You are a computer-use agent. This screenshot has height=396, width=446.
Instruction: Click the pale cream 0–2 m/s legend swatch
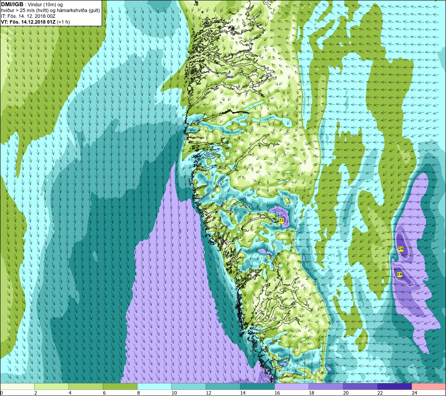pyautogui.click(x=17, y=387)
